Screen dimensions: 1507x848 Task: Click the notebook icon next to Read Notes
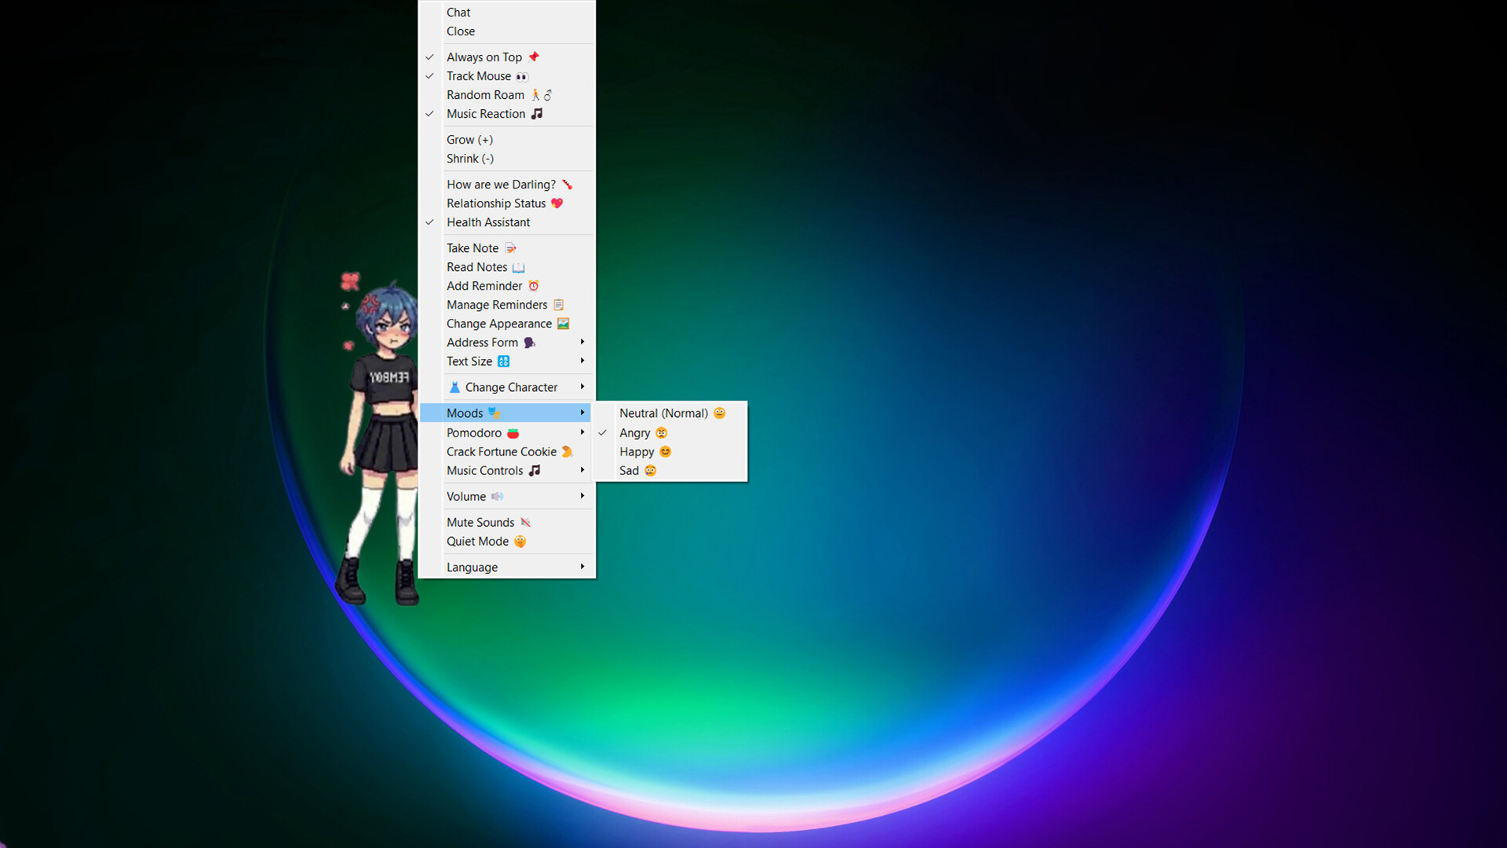click(x=519, y=267)
